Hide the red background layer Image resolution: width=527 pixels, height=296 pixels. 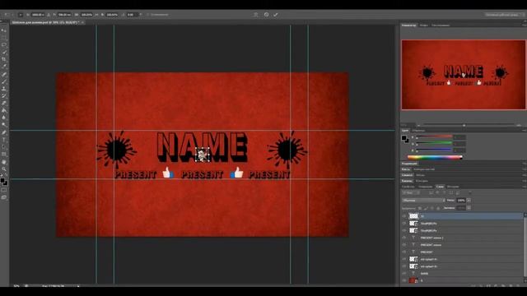point(404,280)
